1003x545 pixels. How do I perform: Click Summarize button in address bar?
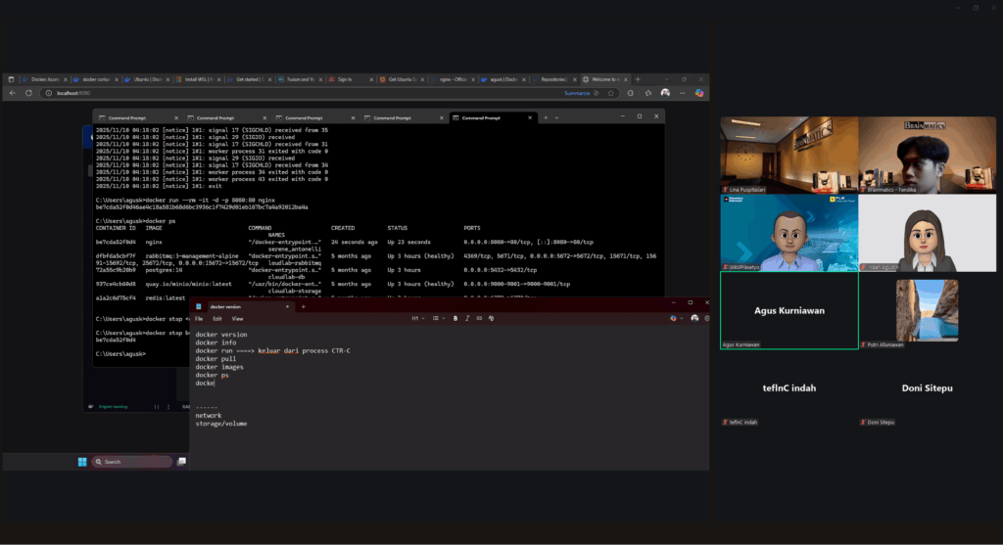(x=577, y=93)
